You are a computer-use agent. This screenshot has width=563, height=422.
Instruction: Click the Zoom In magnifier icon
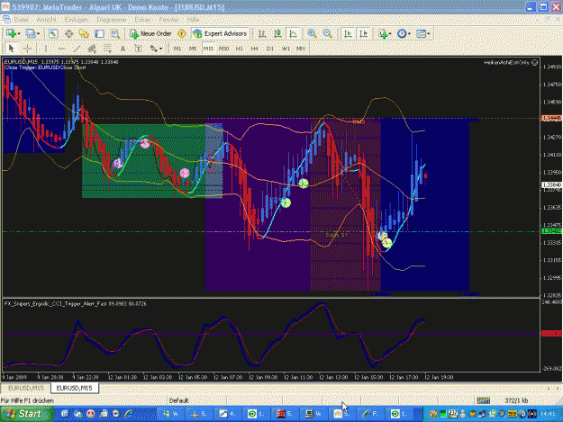(x=312, y=33)
